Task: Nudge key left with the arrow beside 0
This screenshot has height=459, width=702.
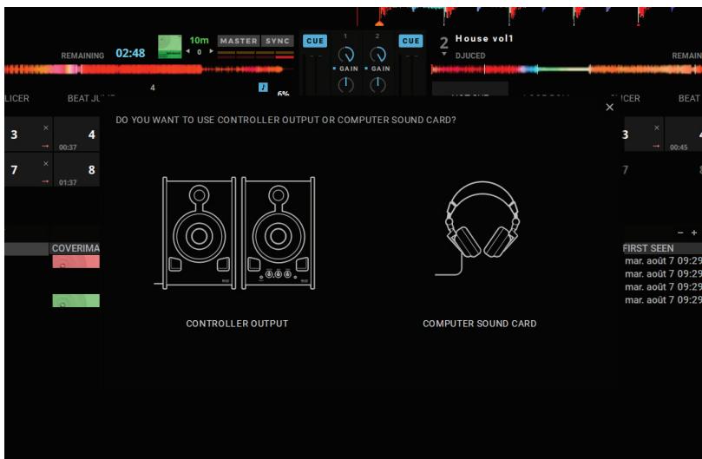Action: (188, 51)
